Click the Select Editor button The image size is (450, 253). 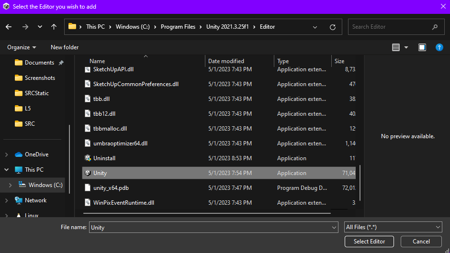pyautogui.click(x=369, y=242)
